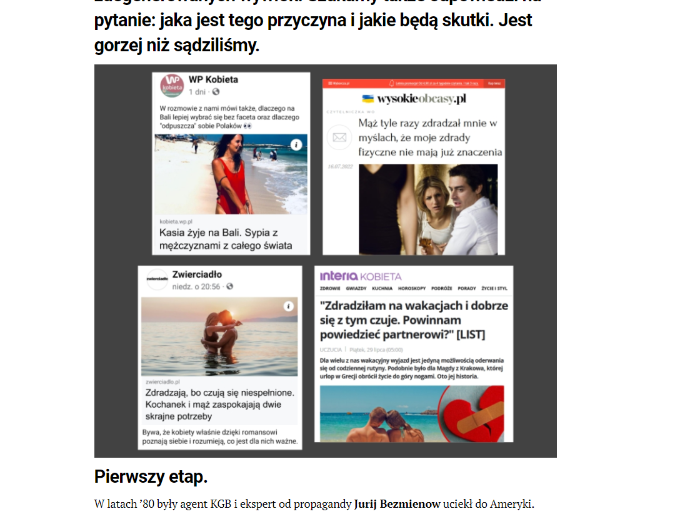
Task: Click globe icon next to niedz. o 20:56
Action: (x=229, y=286)
